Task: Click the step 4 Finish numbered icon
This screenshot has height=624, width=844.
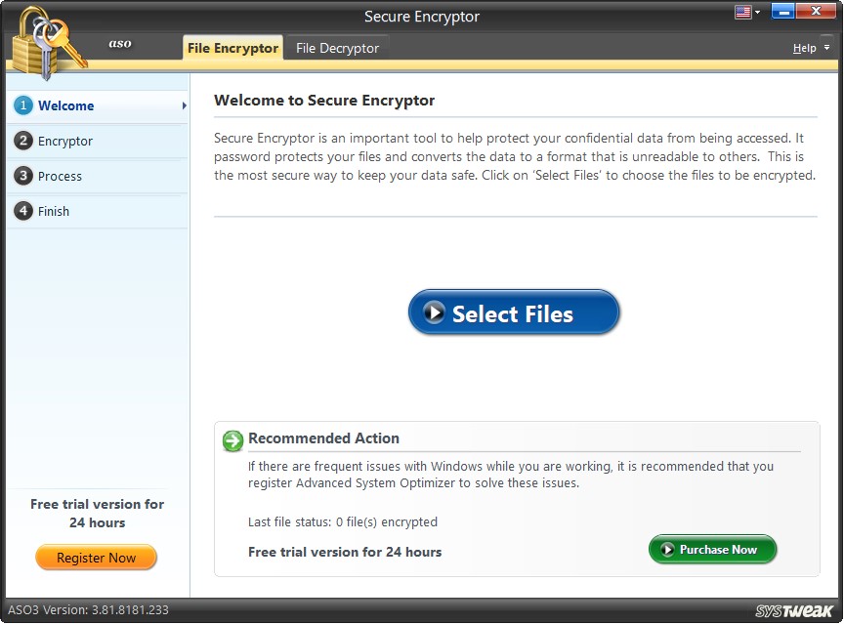Action: tap(22, 211)
